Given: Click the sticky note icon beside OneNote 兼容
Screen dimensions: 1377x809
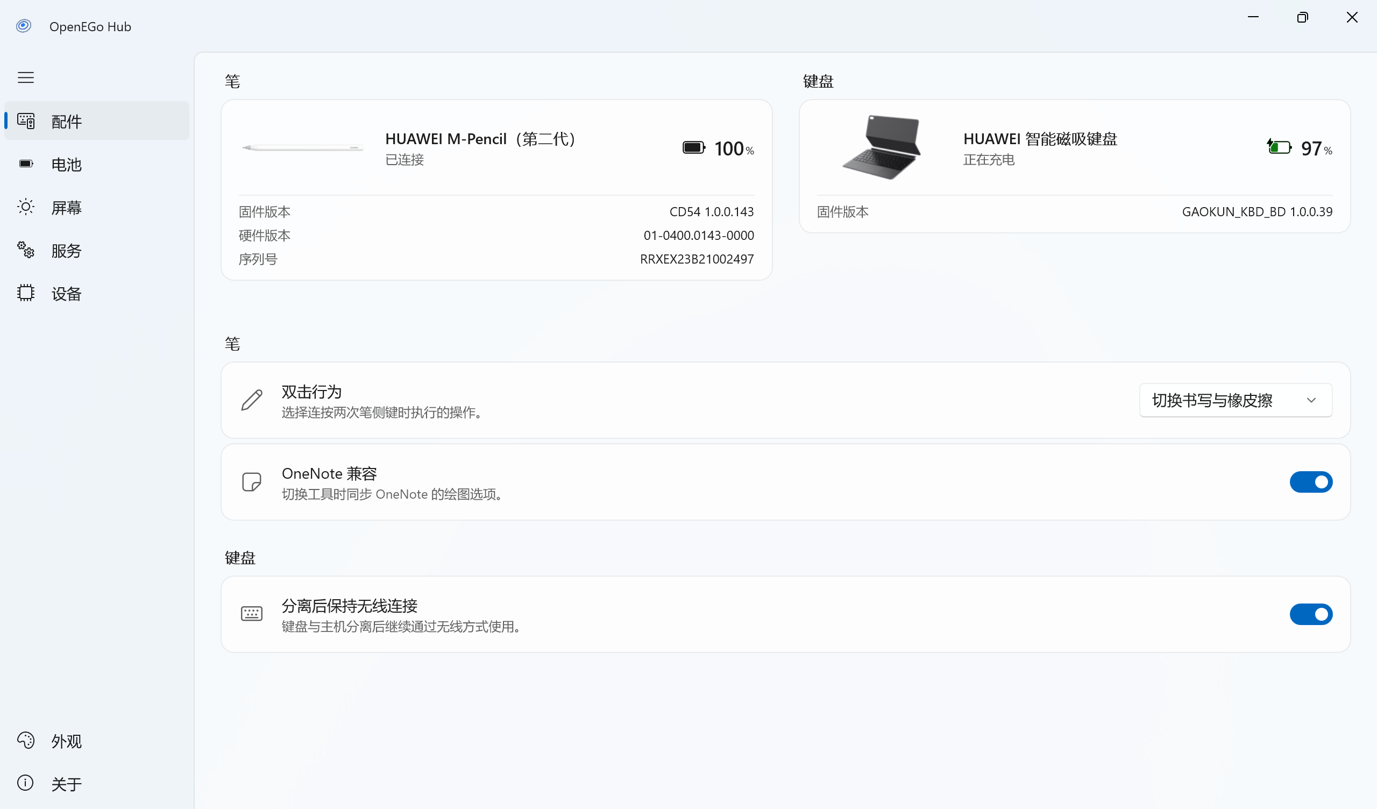Looking at the screenshot, I should [252, 482].
